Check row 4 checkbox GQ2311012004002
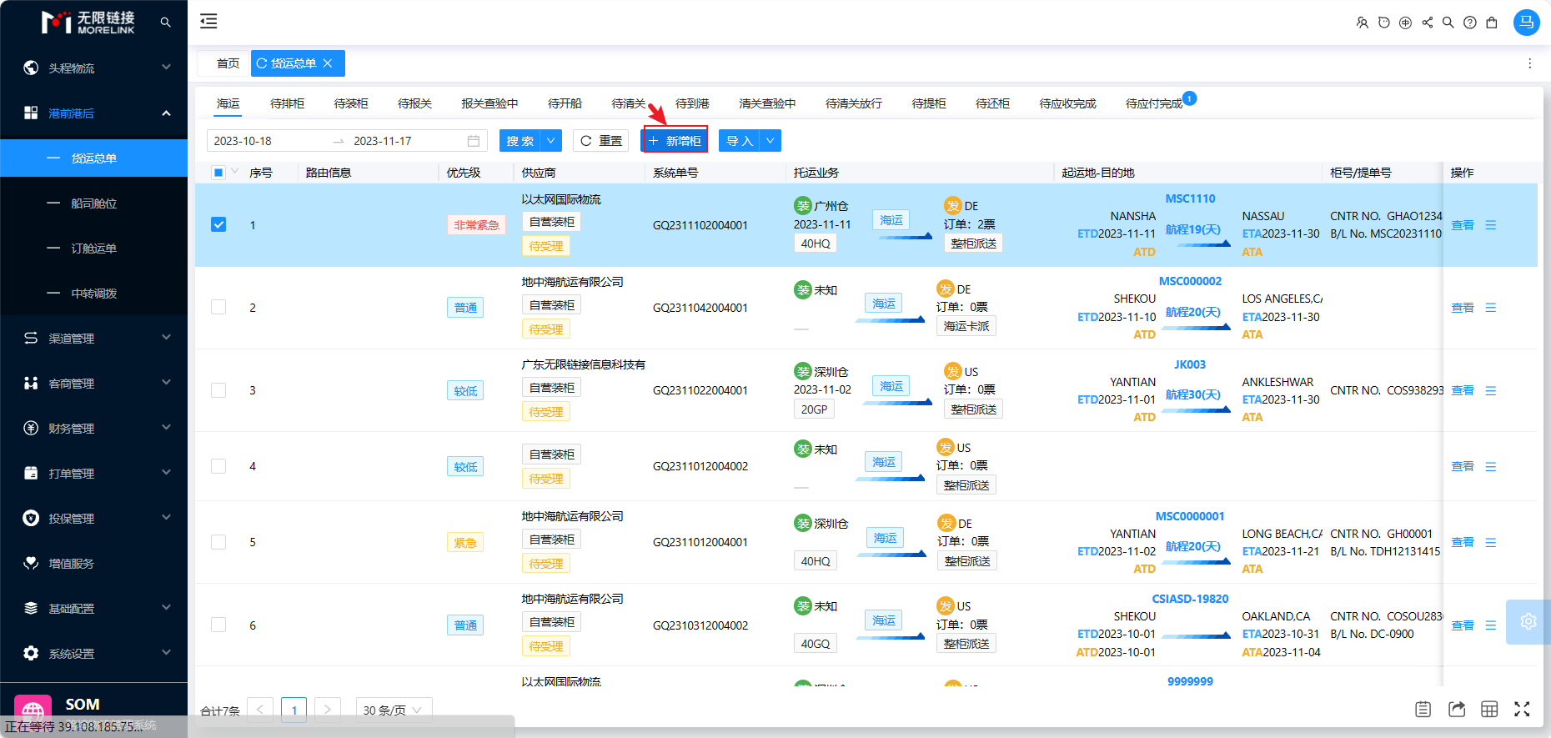 pyautogui.click(x=218, y=466)
